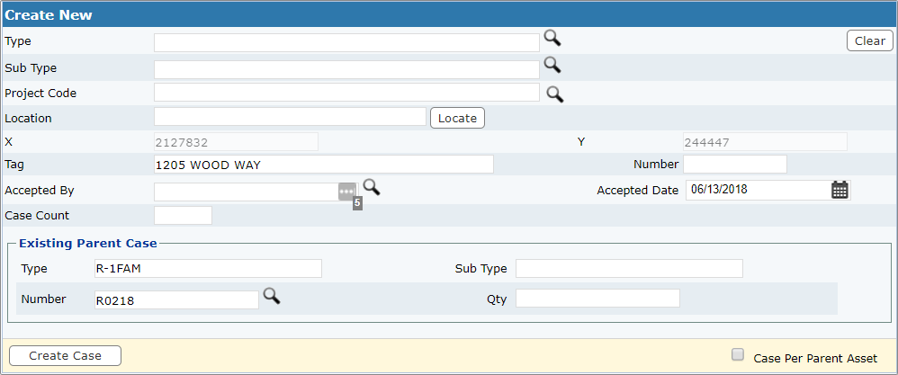The image size is (898, 375).
Task: Click into the top Type input field
Action: tap(346, 42)
